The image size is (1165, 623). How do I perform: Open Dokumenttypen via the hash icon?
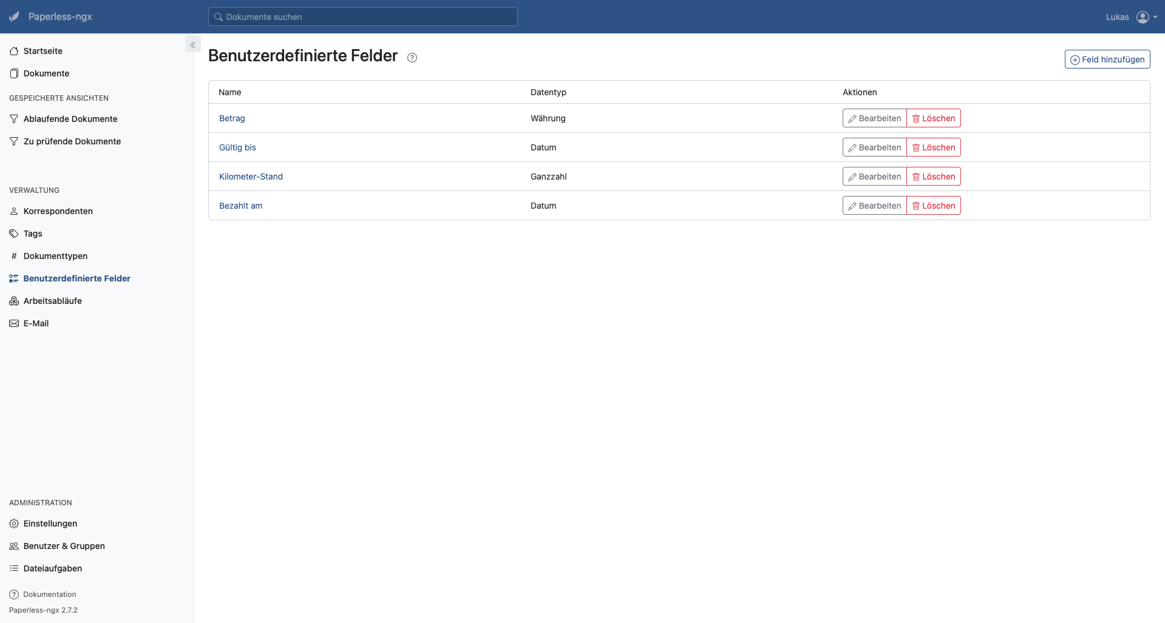tap(13, 256)
